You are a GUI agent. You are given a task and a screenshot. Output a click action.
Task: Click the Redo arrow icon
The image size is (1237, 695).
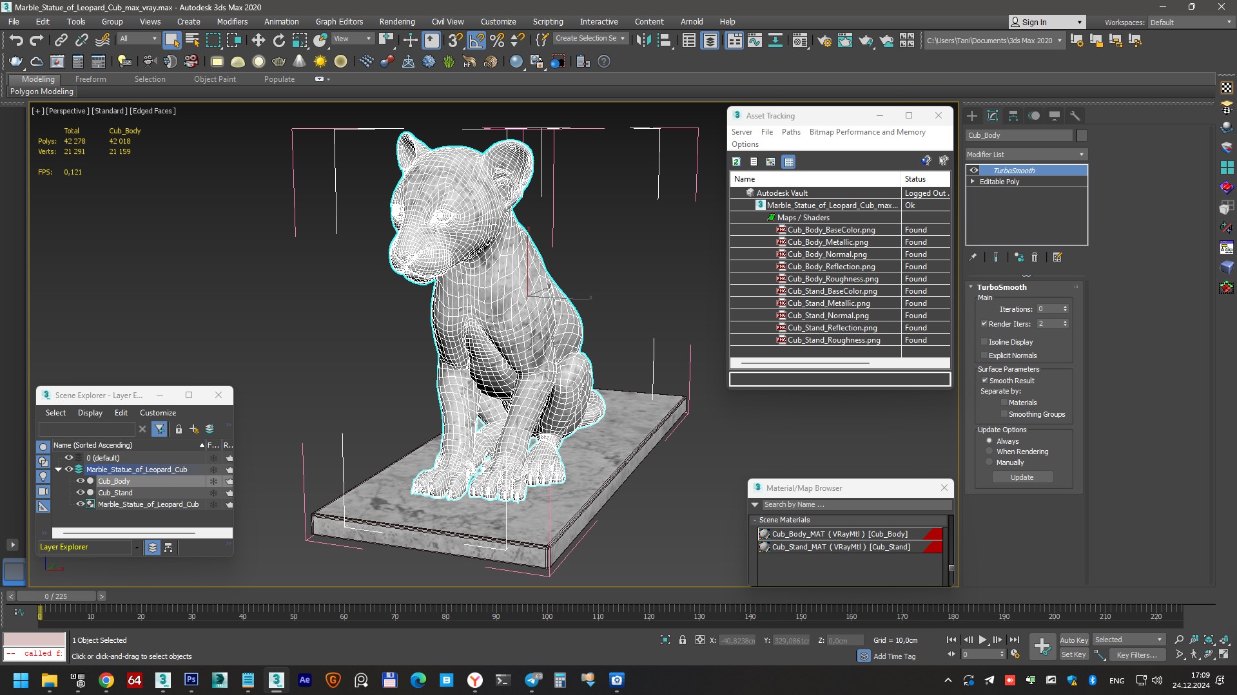point(37,41)
